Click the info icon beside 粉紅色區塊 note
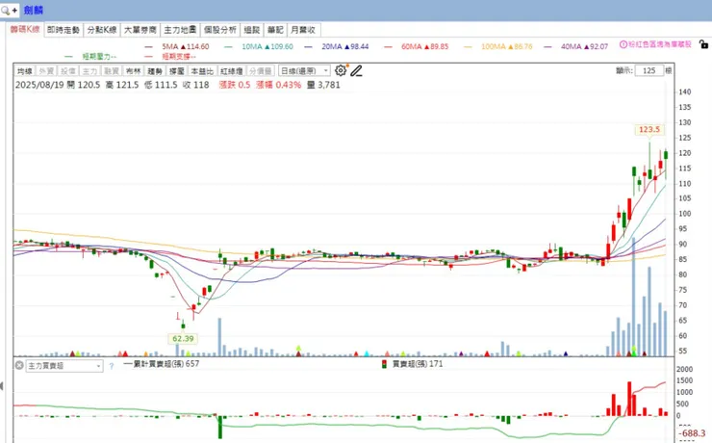The width and height of the screenshot is (712, 443). coord(623,44)
